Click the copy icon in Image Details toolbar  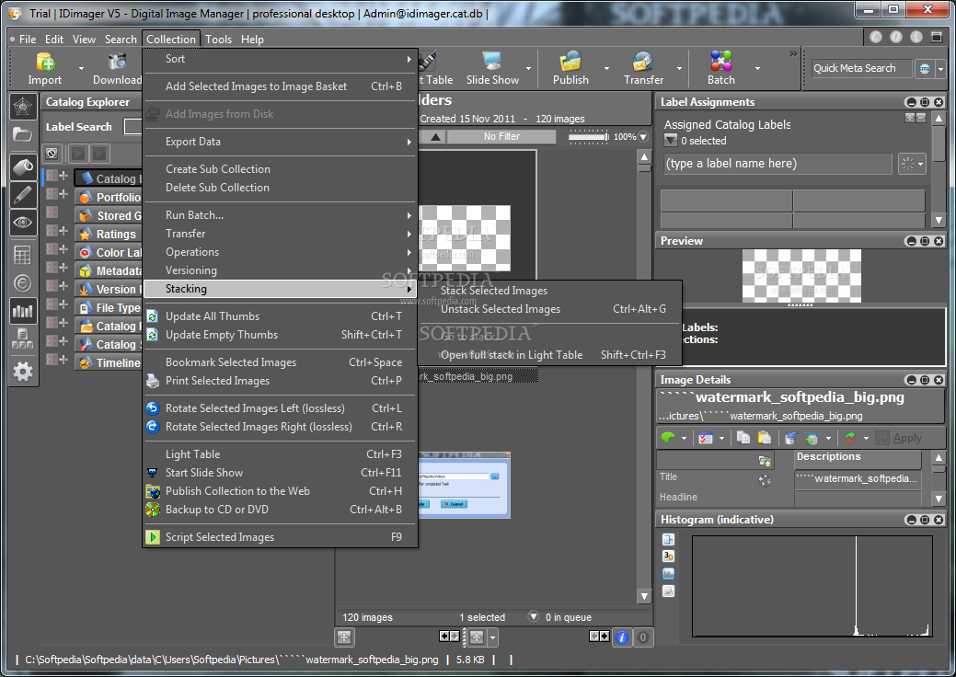(743, 438)
